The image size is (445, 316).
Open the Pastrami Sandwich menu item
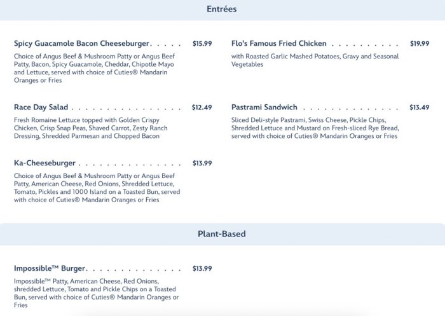coord(264,107)
